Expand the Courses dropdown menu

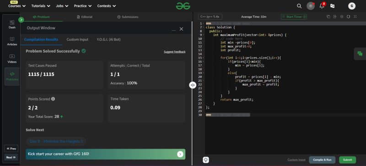point(17,6)
